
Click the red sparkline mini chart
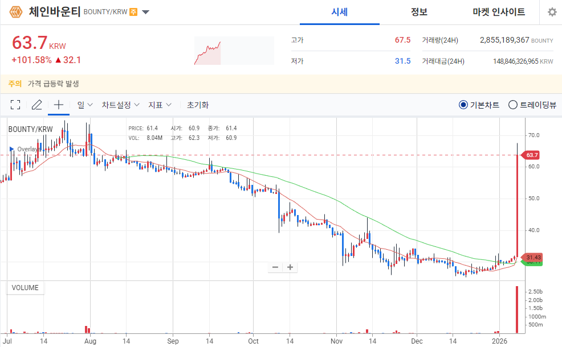(x=234, y=50)
